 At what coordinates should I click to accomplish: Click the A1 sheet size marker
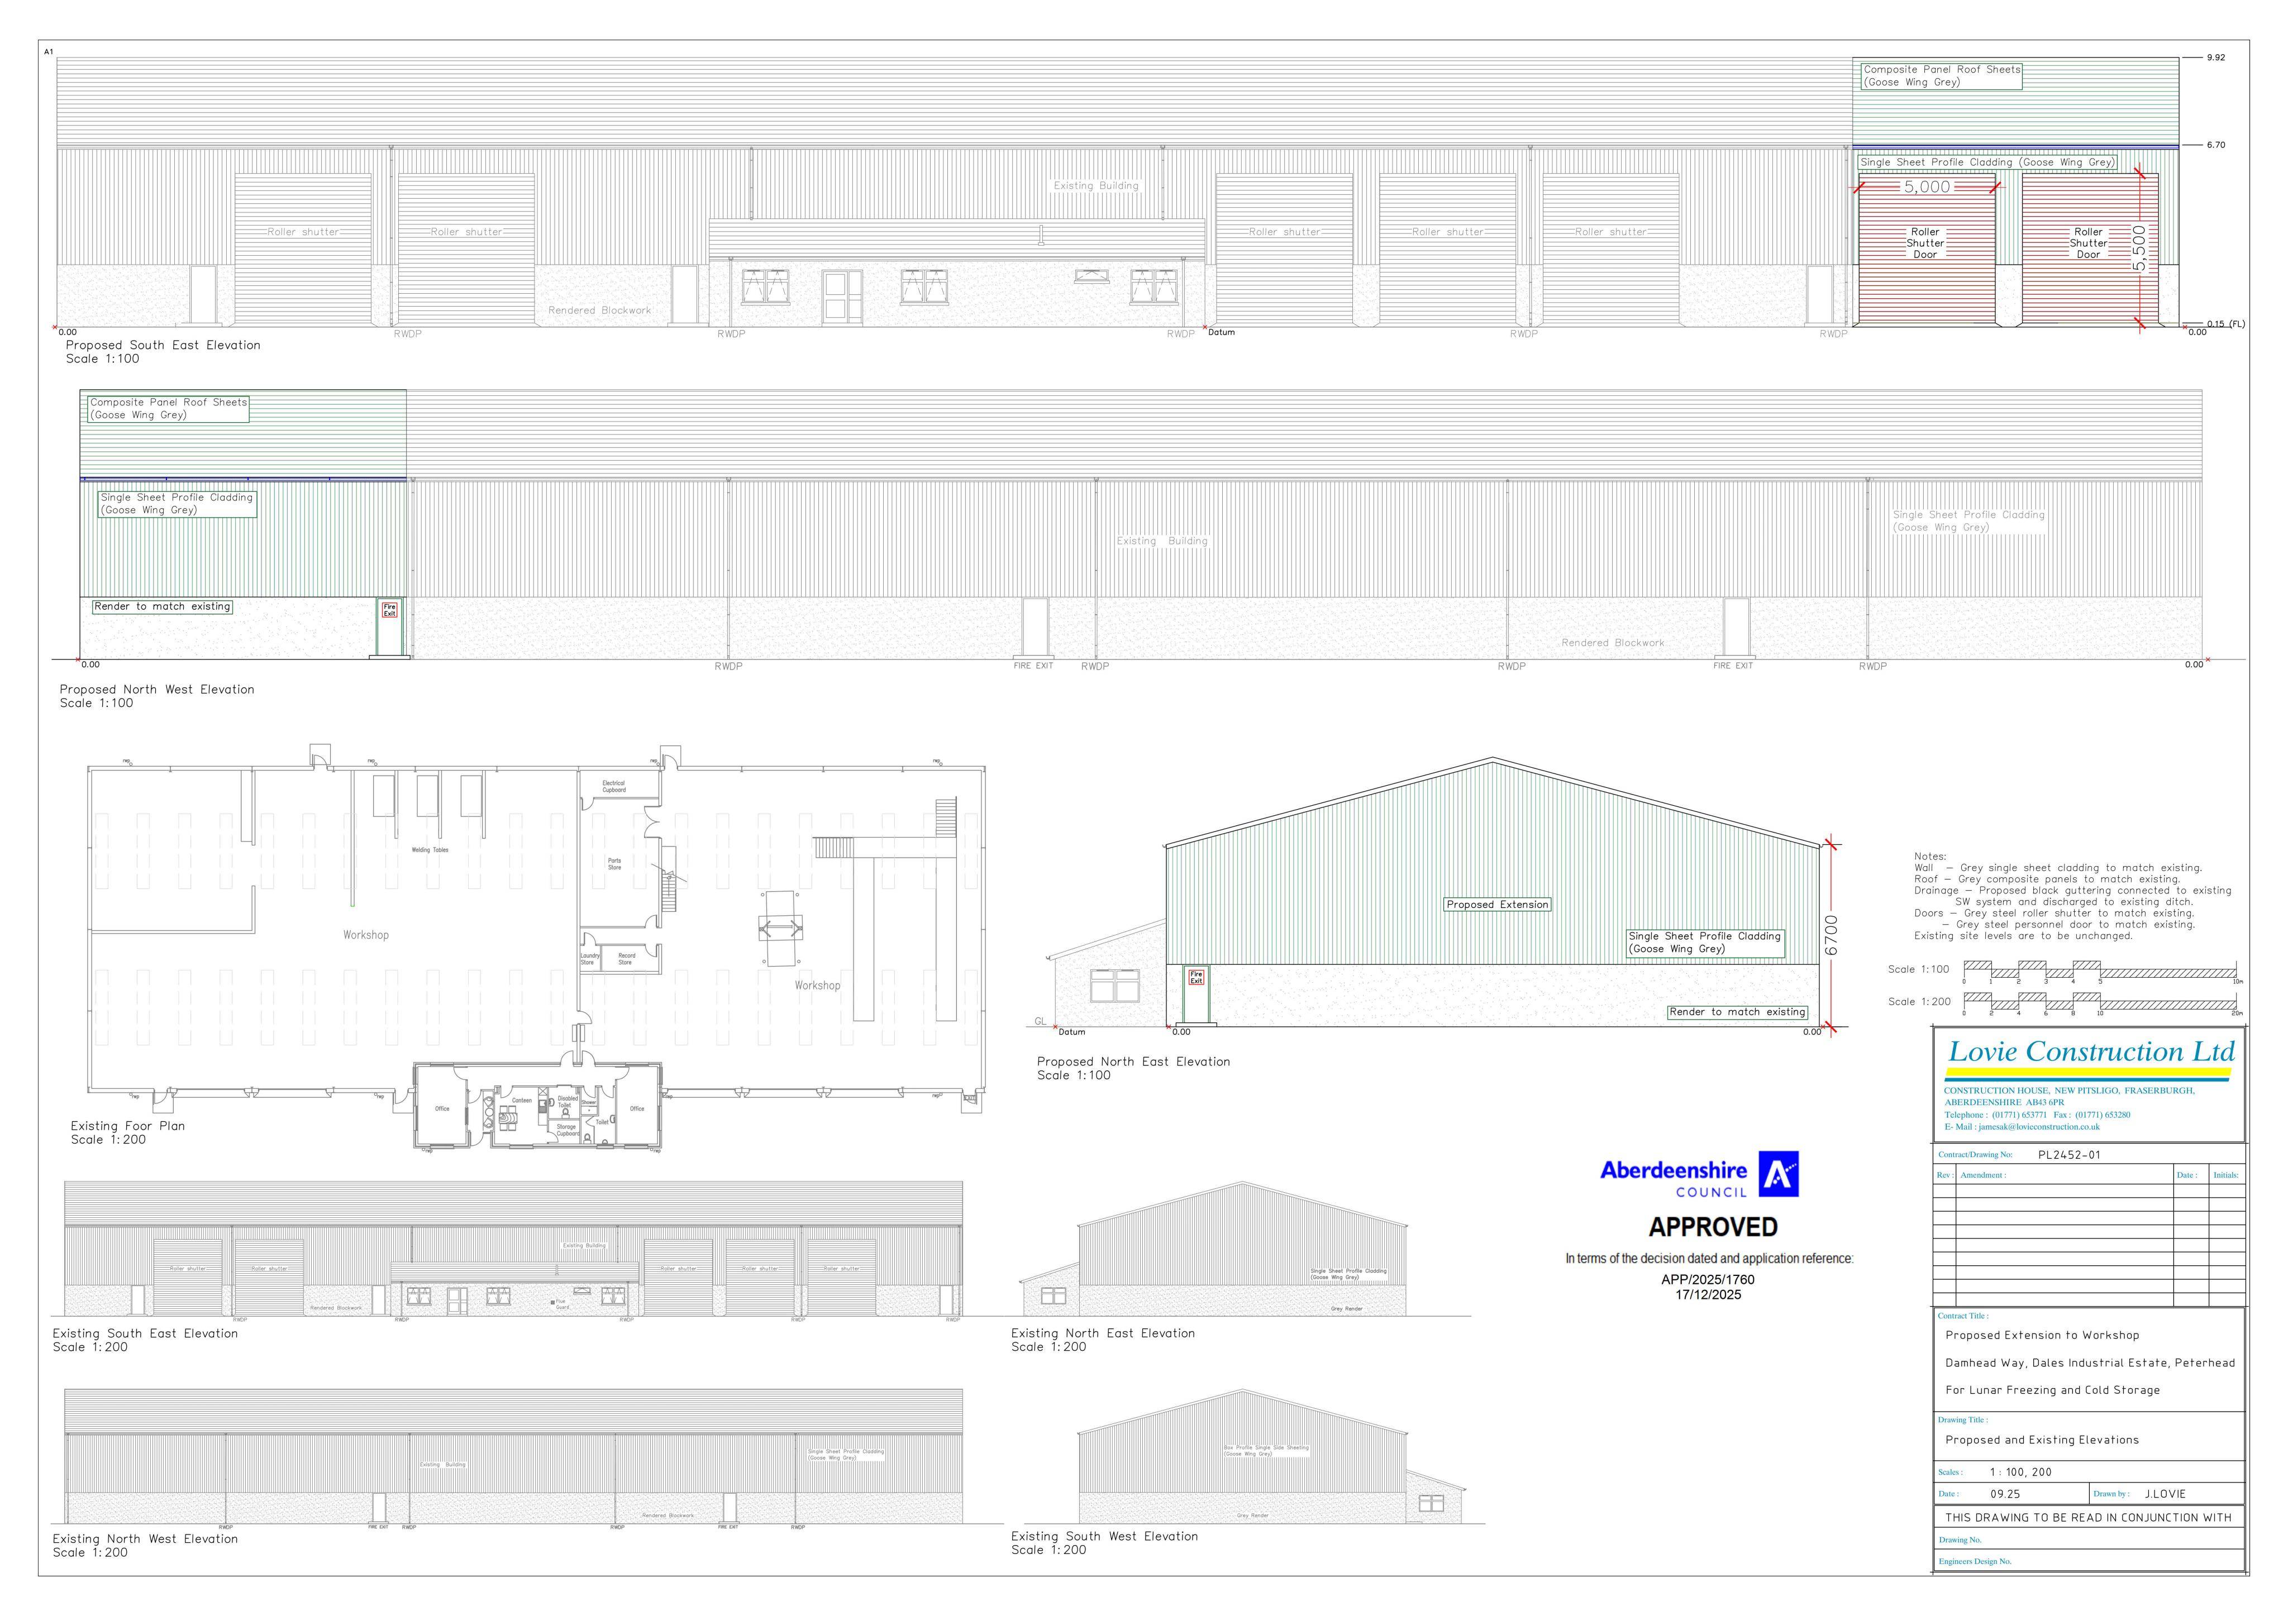coord(48,52)
